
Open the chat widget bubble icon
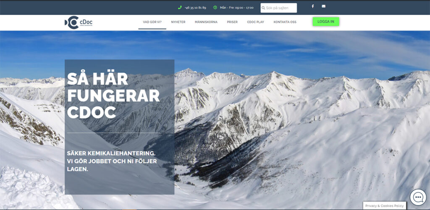[x=418, y=197]
